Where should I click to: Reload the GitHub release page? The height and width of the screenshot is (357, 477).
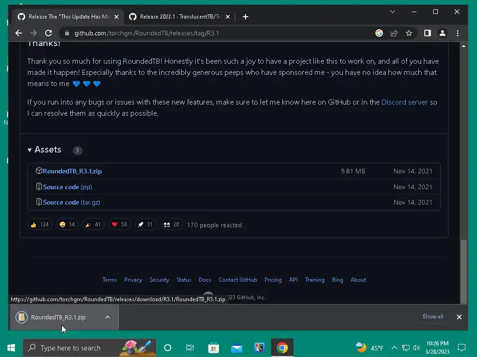48,33
